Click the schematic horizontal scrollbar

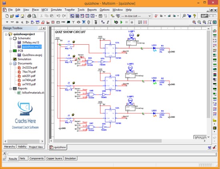pos(107,141)
